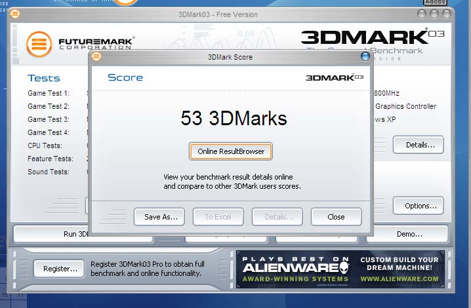Click the orange menu icon on the main 3DMark03 title bar
The height and width of the screenshot is (308, 471).
(x=14, y=14)
